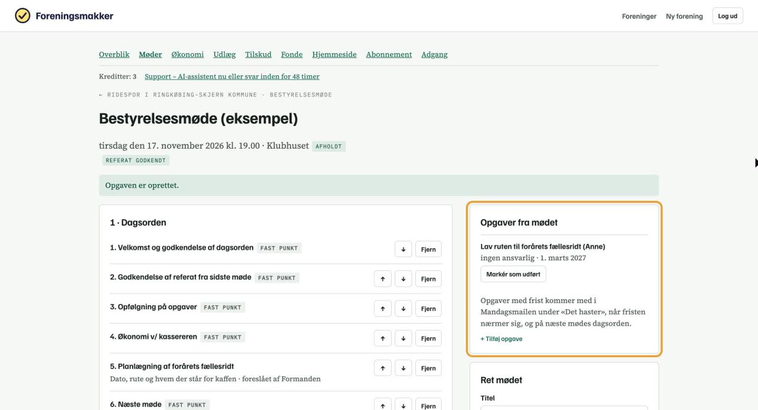The width and height of the screenshot is (758, 410).
Task: Click the "Kreditter: 3" text
Action: pyautogui.click(x=118, y=76)
